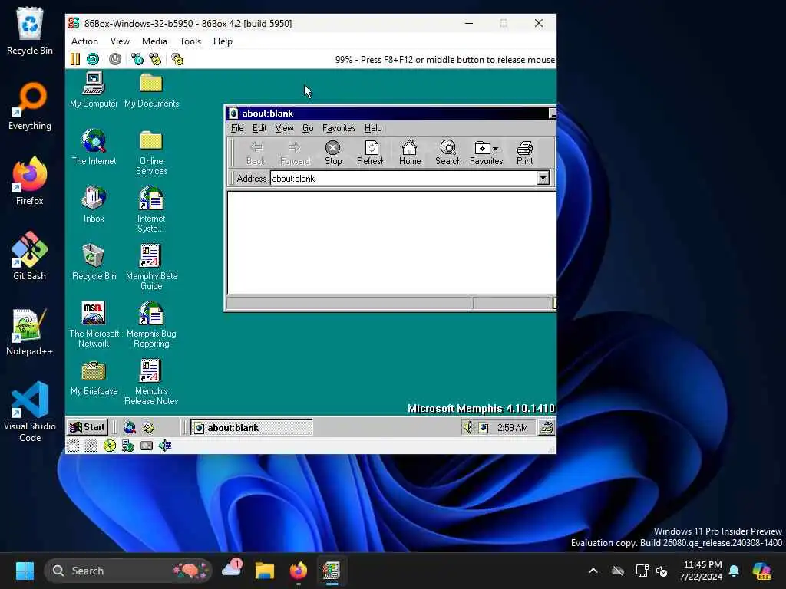Open browser Help menu
This screenshot has width=786, height=589.
click(373, 128)
